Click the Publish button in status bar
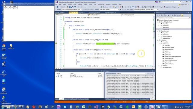Viewport: 193px width, 109px height. pyautogui.click(x=186, y=102)
